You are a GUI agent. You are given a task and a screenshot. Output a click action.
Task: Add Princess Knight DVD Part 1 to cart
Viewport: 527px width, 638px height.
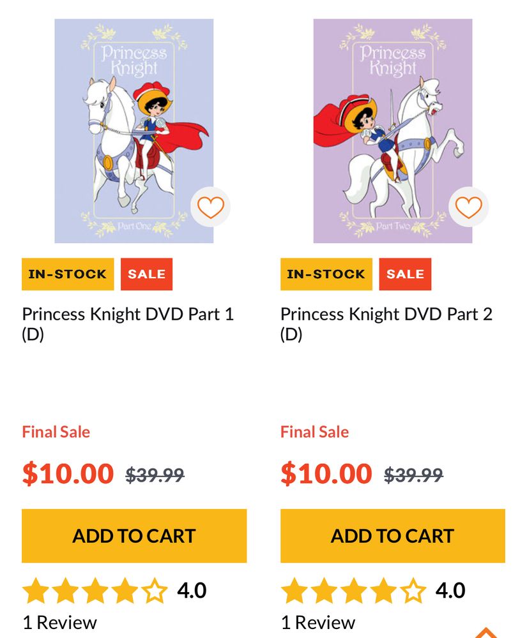(x=134, y=535)
